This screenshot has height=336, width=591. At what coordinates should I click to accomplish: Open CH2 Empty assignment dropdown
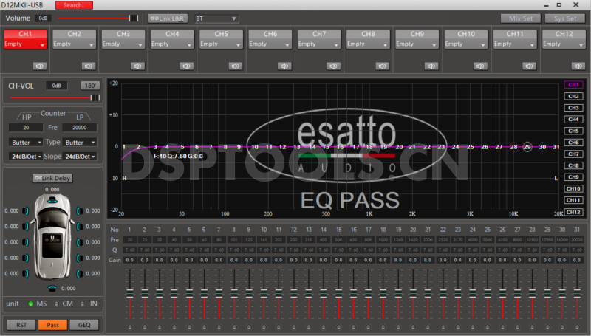pyautogui.click(x=75, y=44)
